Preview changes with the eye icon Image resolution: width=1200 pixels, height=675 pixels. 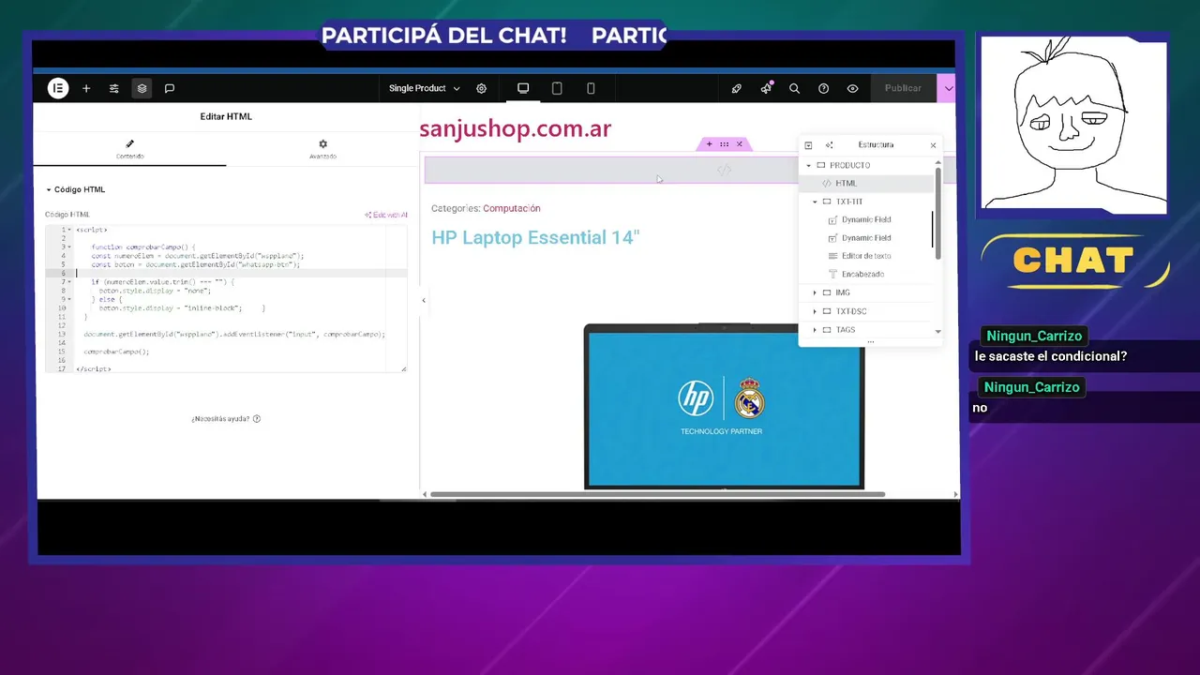[852, 88]
